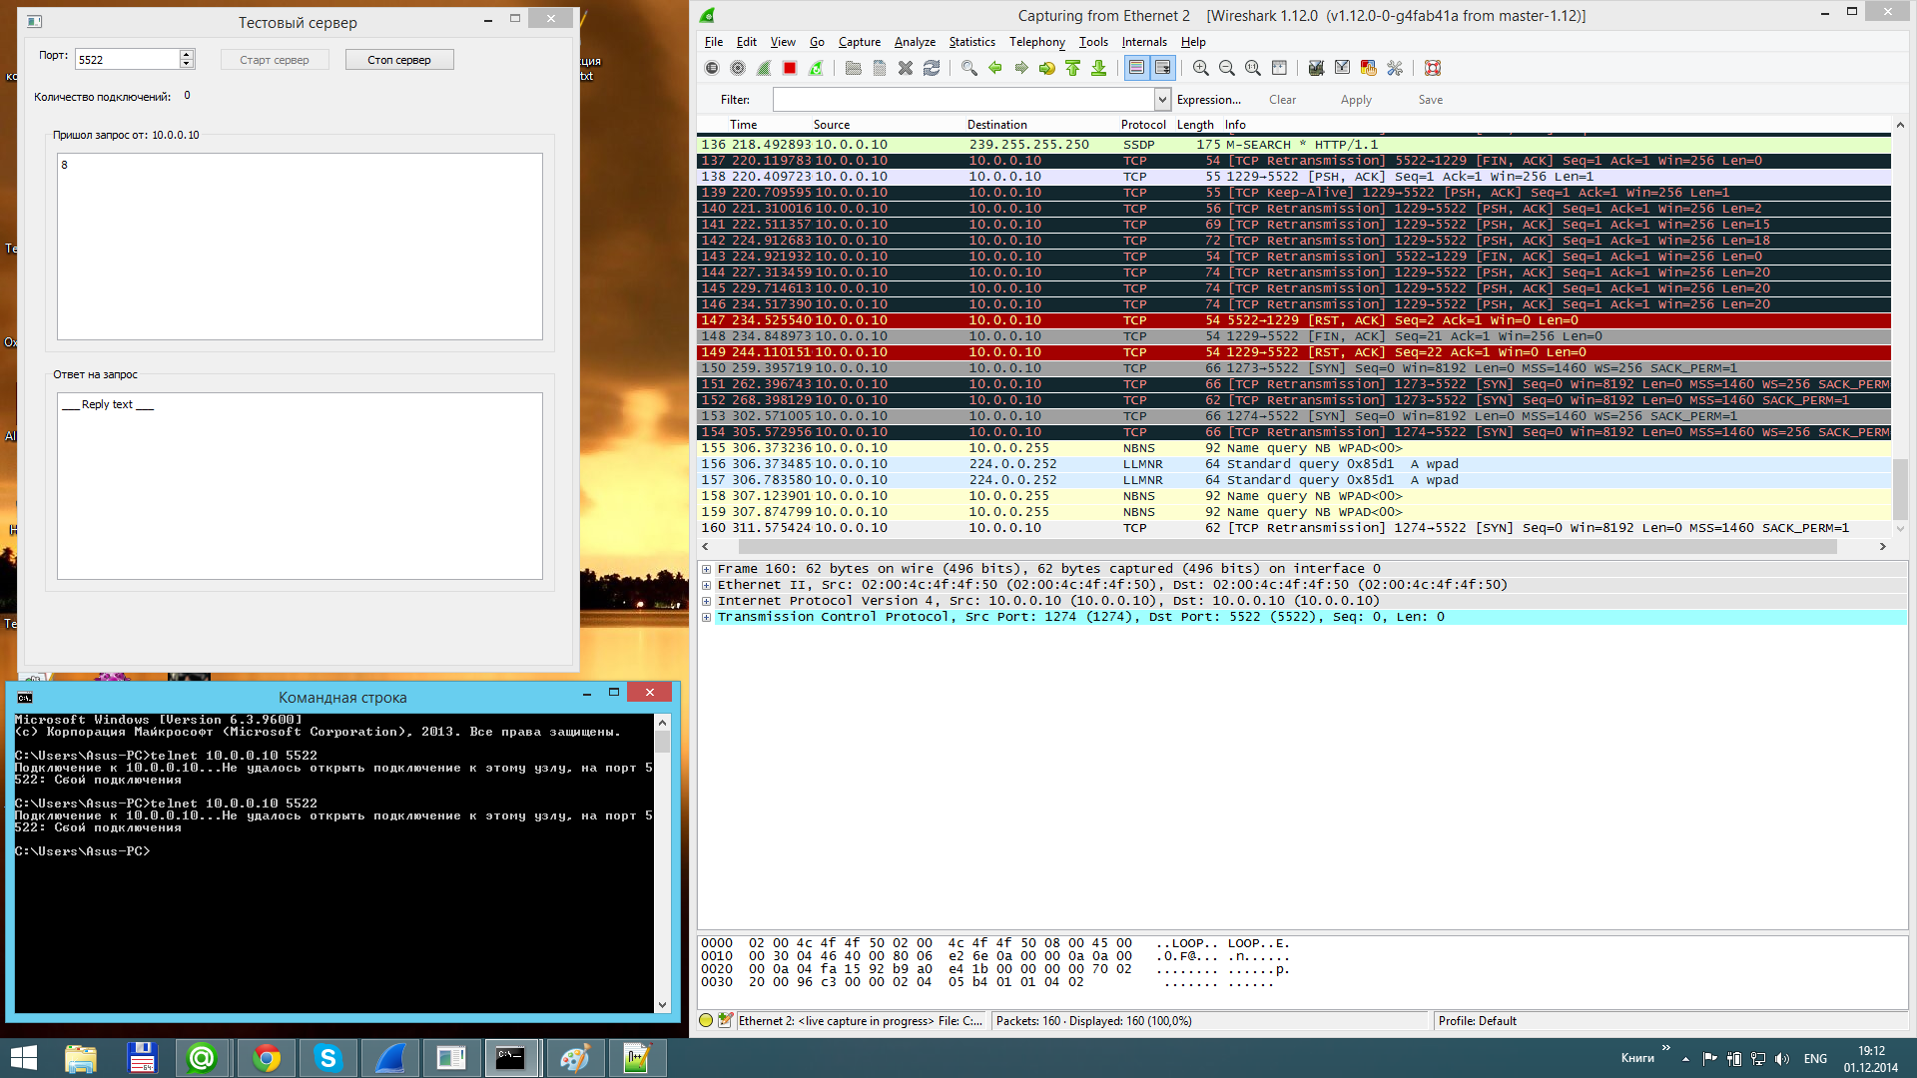Viewport: 1917px width, 1078px height.
Task: Jump to the last packet icon
Action: 1099,68
